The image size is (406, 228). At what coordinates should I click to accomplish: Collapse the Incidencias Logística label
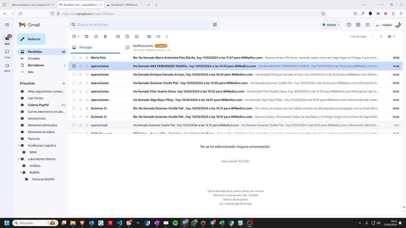(x=19, y=146)
